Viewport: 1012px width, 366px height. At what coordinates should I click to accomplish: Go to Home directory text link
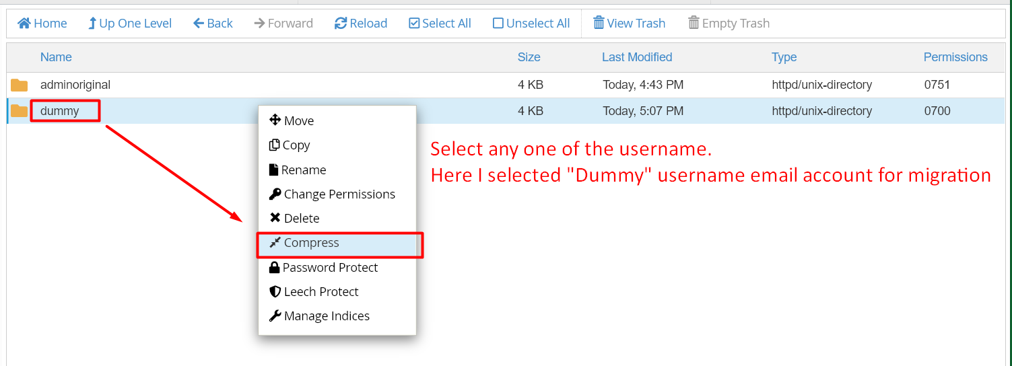(x=50, y=24)
